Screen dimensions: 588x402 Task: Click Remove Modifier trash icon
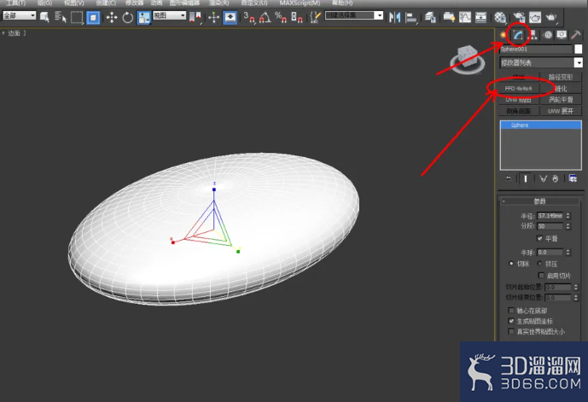pyautogui.click(x=556, y=178)
